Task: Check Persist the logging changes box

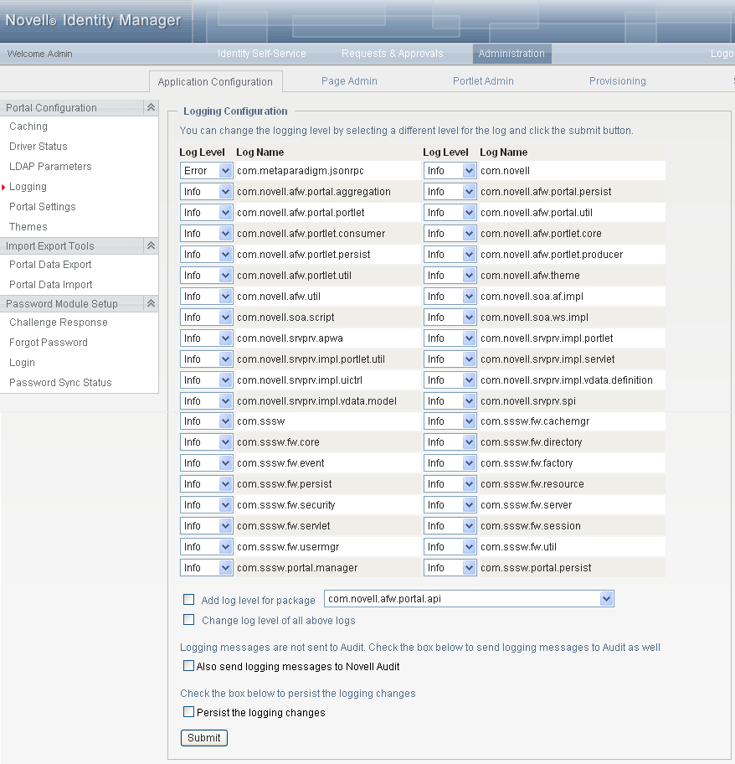Action: (x=189, y=712)
